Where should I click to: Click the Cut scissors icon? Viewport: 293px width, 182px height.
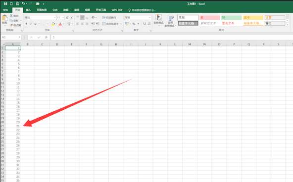coord(11,16)
